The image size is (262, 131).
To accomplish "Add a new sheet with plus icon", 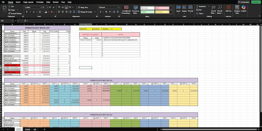I will 45,129.
